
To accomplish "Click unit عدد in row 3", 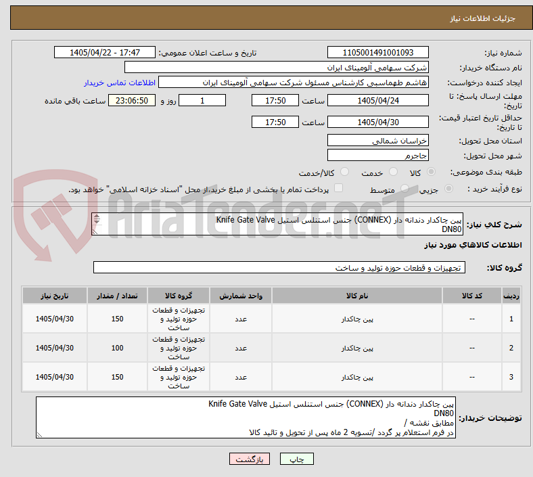I will coord(241,377).
